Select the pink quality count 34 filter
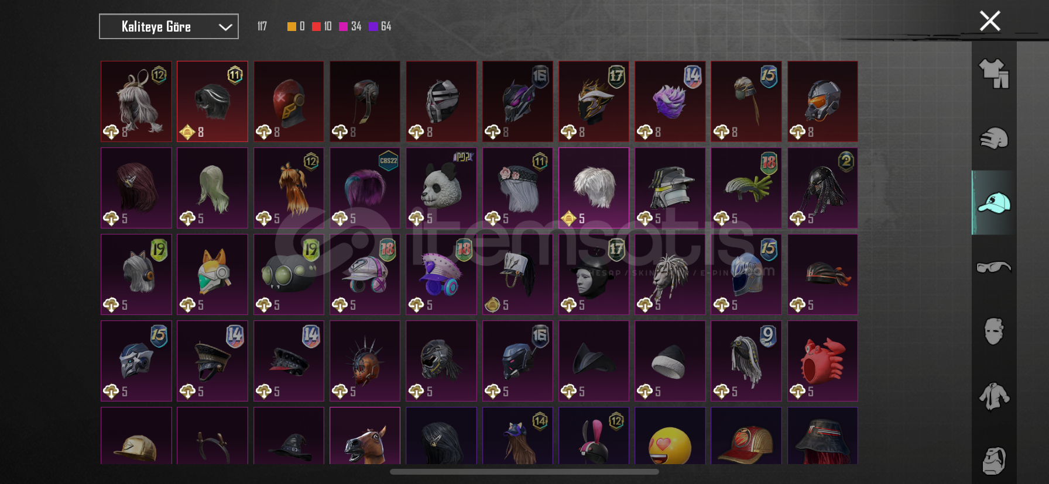 [350, 26]
